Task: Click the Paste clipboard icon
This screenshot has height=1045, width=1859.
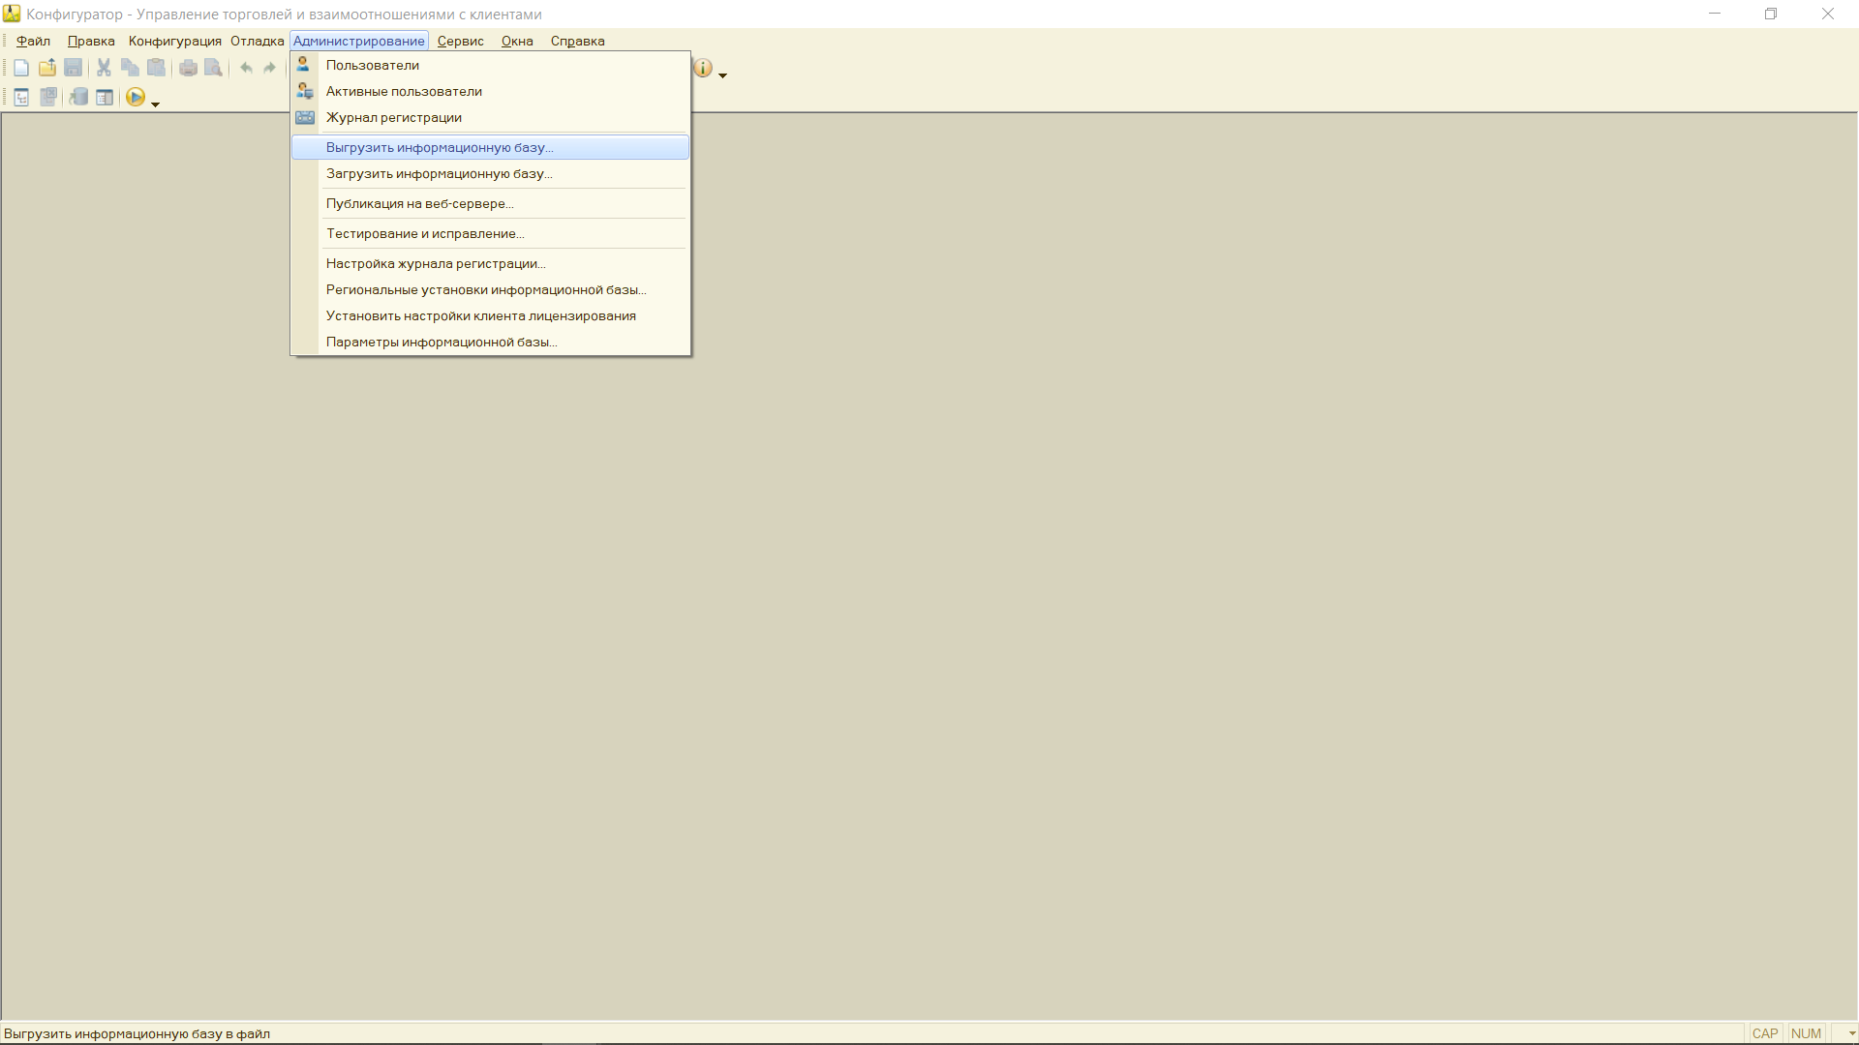Action: coord(156,68)
